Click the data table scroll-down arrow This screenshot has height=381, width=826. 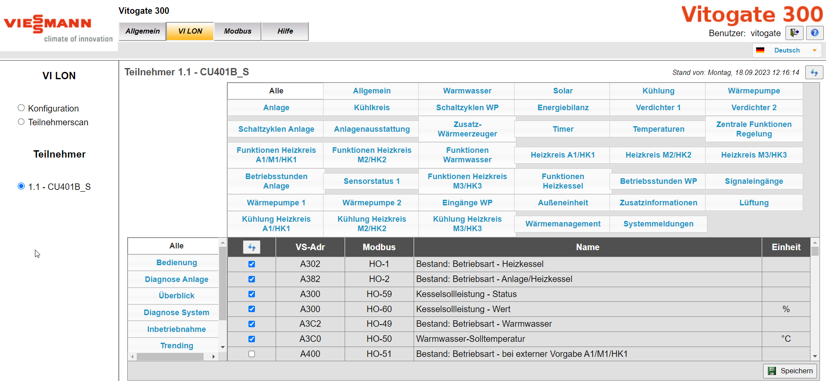point(815,356)
